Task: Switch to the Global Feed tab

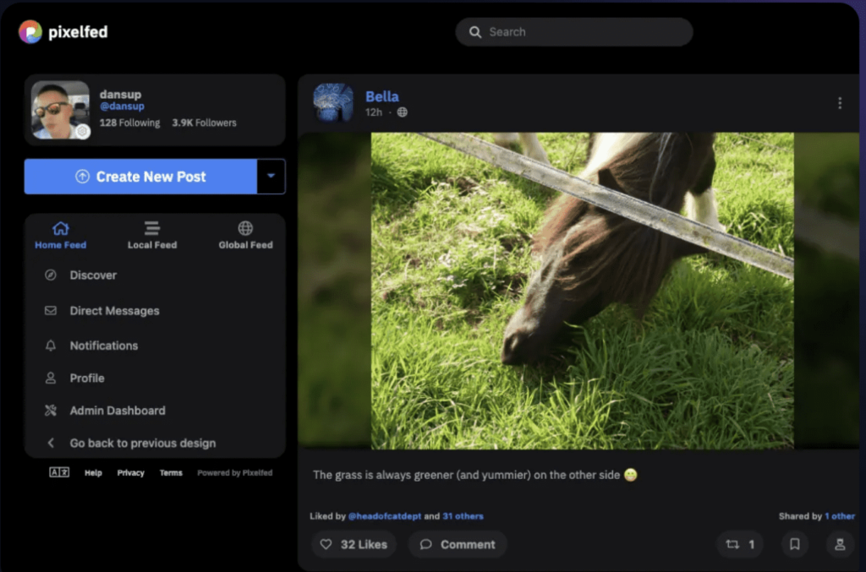Action: point(246,236)
